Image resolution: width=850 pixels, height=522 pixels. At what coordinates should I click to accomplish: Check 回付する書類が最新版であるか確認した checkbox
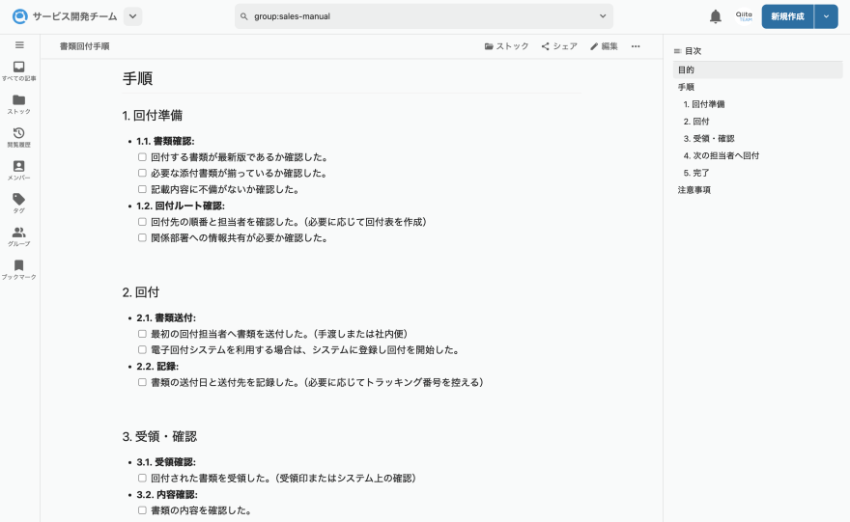click(142, 156)
